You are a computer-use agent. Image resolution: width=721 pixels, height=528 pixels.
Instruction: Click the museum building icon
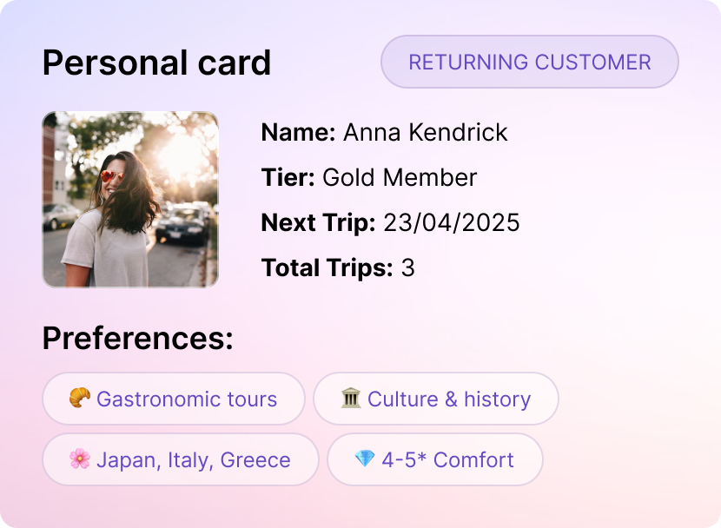351,399
